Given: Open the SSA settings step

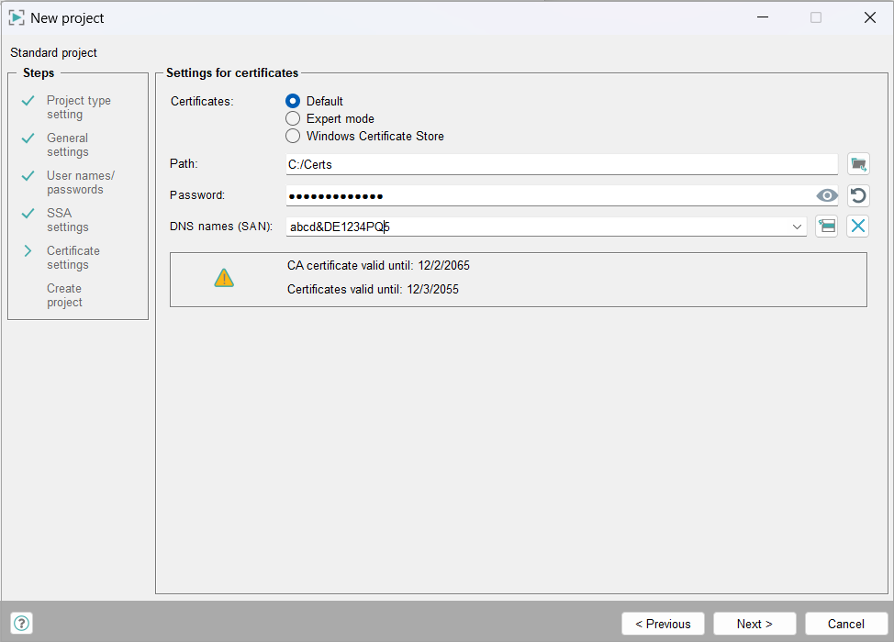Looking at the screenshot, I should pyautogui.click(x=68, y=220).
